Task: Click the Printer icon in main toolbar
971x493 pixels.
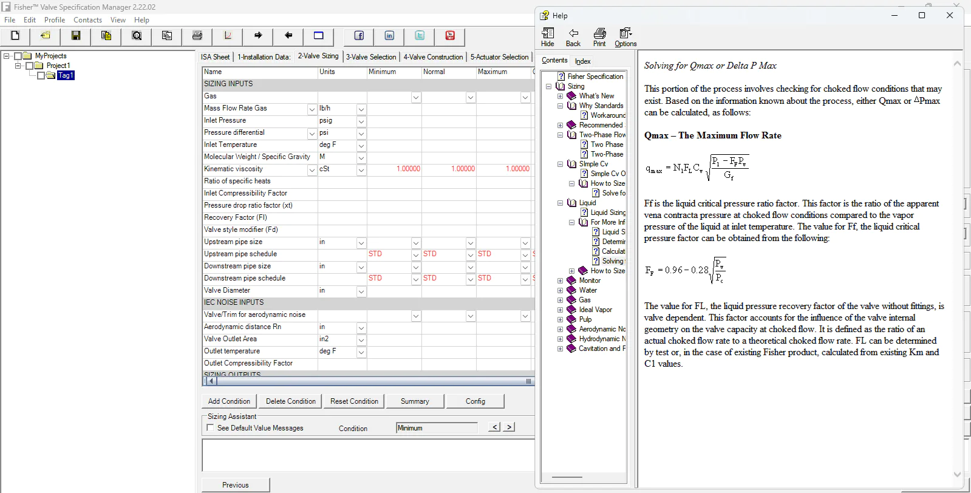Action: click(197, 36)
